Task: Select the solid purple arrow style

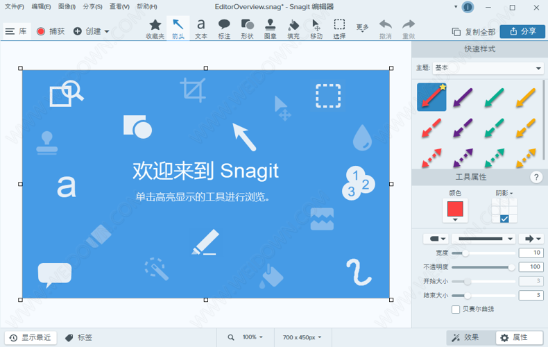Action: pyautogui.click(x=463, y=97)
